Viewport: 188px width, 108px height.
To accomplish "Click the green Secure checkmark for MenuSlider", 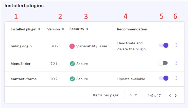I will point(72,64).
